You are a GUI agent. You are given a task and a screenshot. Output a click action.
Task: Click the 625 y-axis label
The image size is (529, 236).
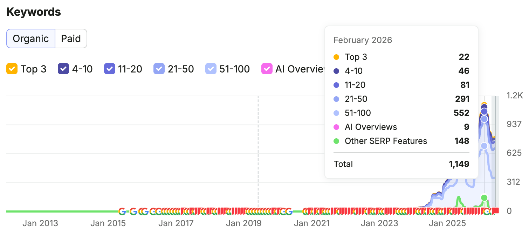[514, 153]
